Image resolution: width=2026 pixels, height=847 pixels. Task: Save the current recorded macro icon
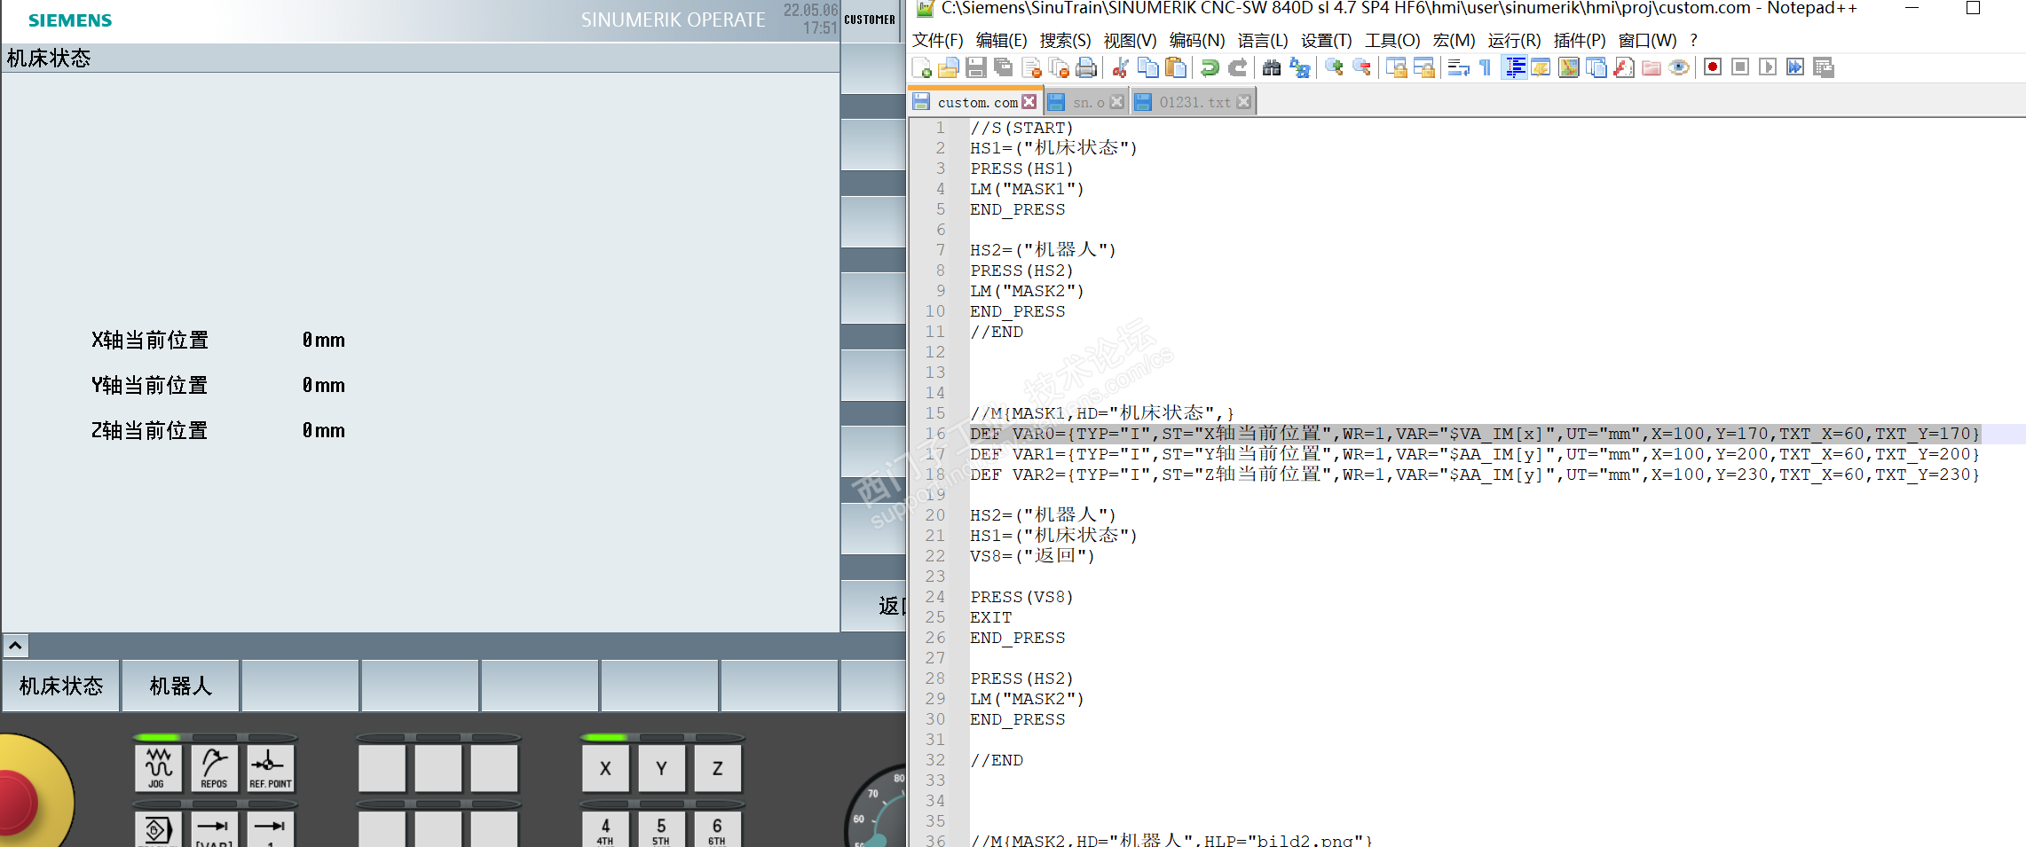tap(1823, 67)
